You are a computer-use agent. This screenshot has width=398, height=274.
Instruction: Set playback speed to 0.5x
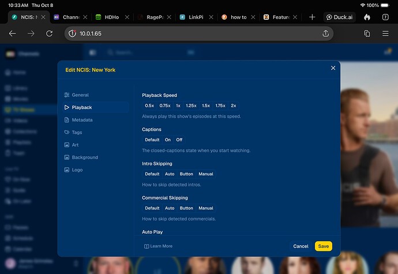click(x=149, y=106)
